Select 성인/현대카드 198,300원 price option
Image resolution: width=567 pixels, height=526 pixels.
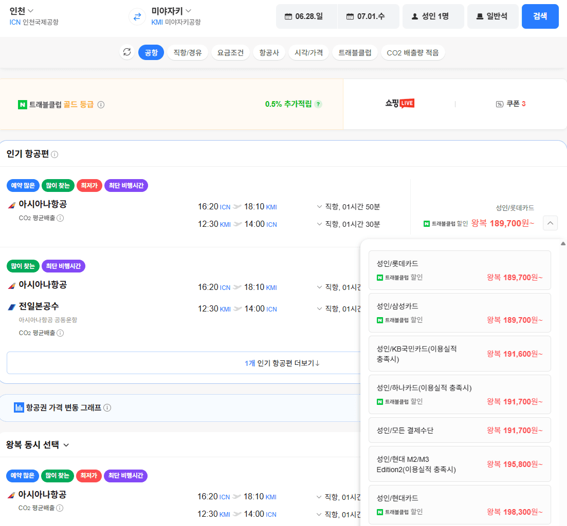pyautogui.click(x=460, y=504)
